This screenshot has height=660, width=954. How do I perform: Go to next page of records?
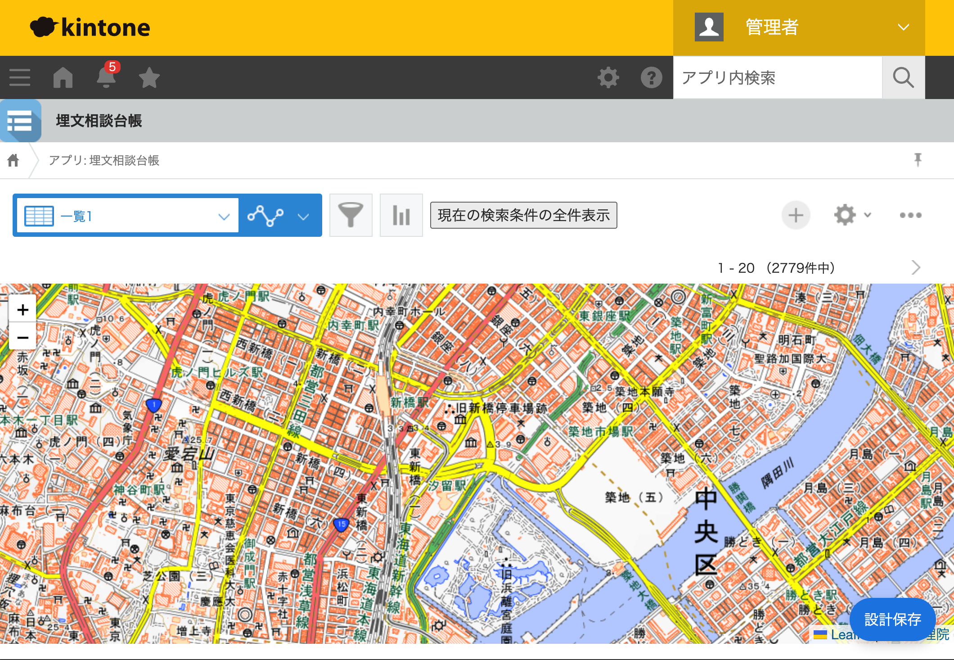coord(916,267)
